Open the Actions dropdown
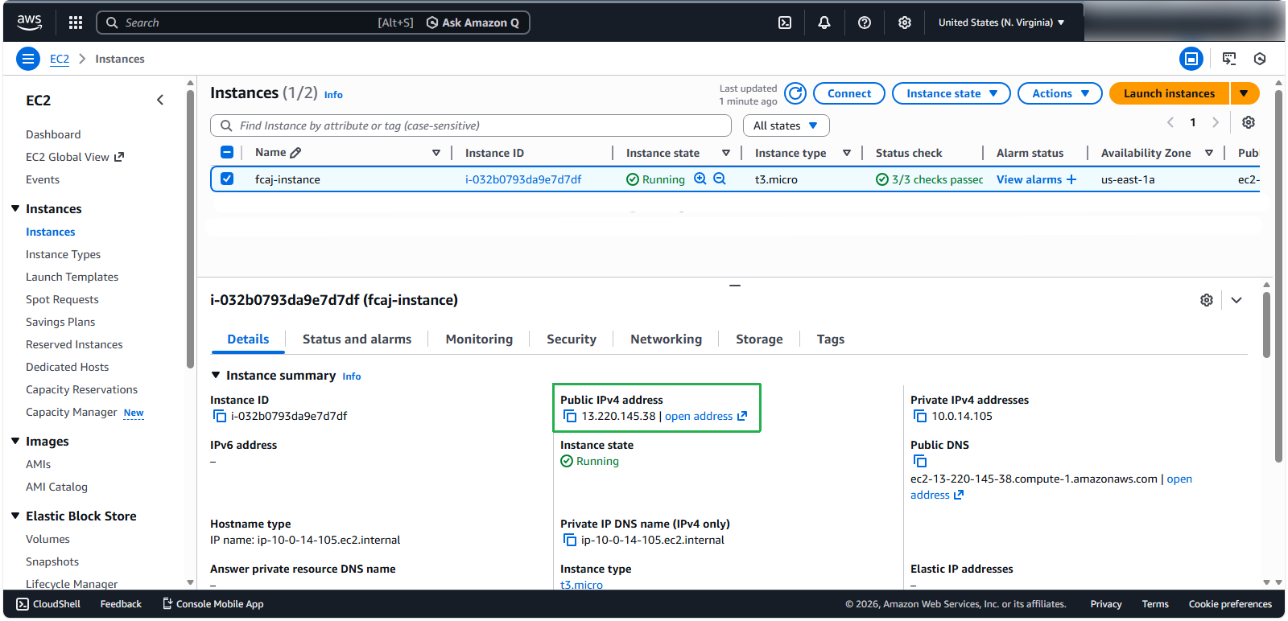Image resolution: width=1288 pixels, height=621 pixels. [x=1060, y=93]
